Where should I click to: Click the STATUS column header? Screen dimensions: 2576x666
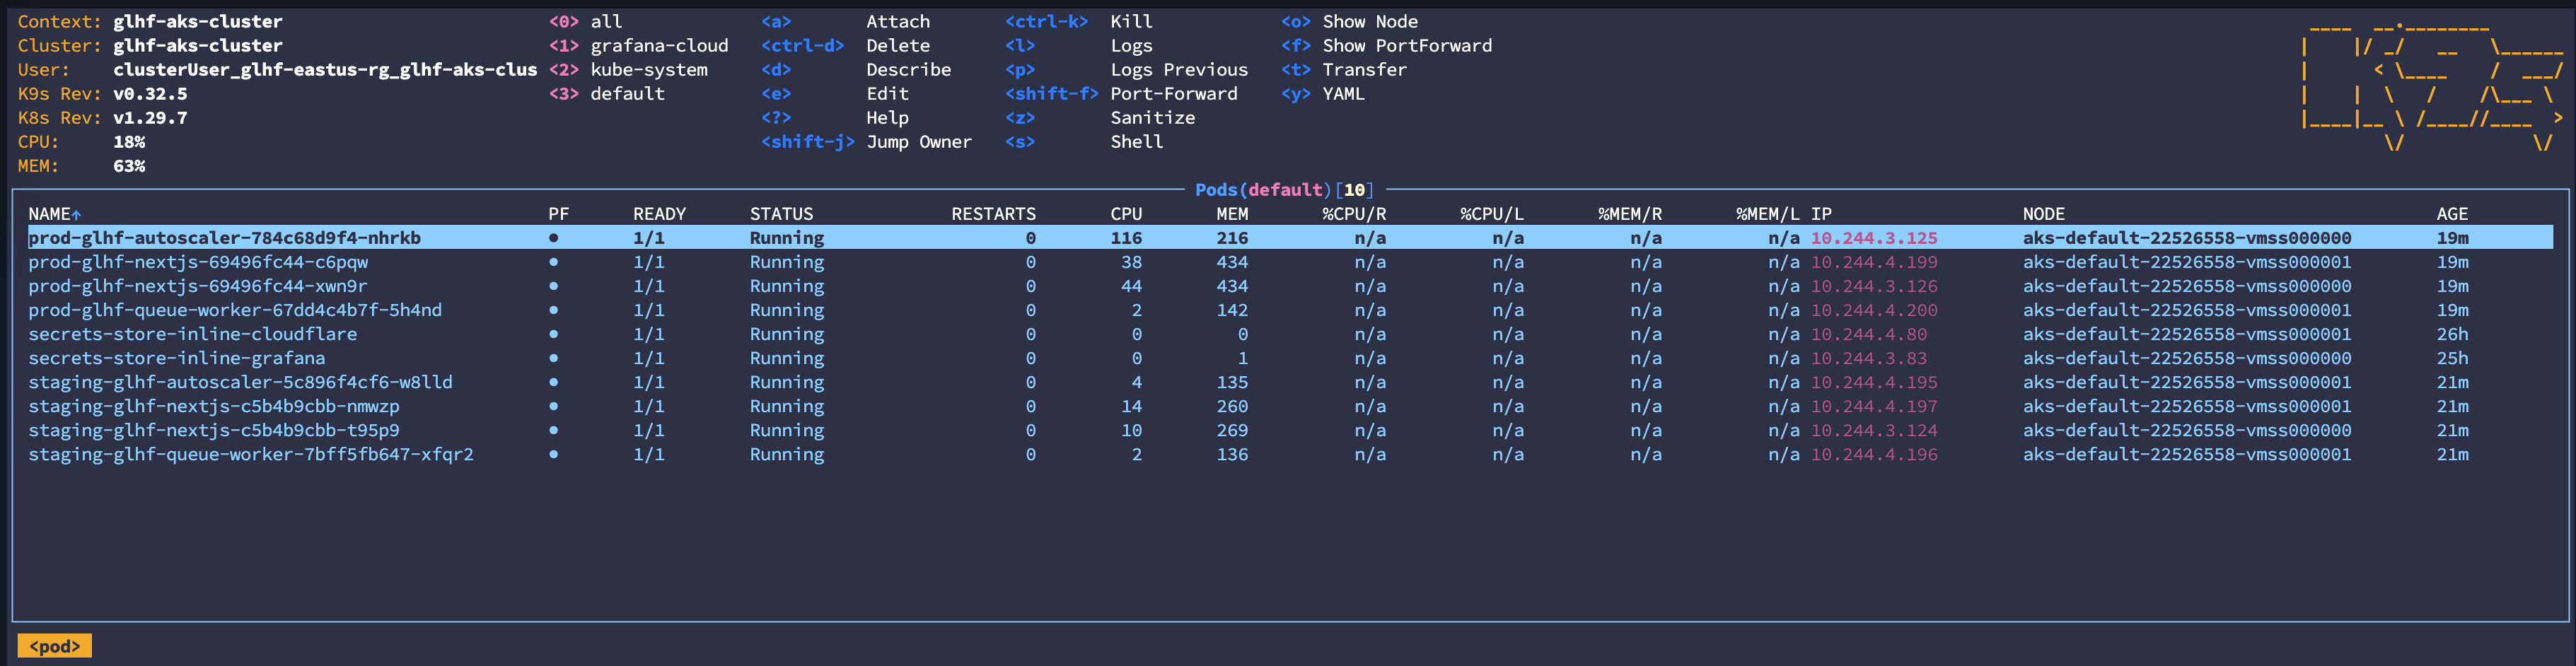(x=781, y=214)
